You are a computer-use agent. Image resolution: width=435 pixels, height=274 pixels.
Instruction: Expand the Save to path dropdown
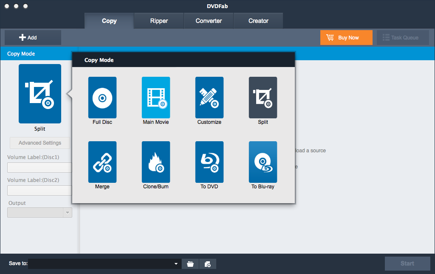(x=176, y=264)
